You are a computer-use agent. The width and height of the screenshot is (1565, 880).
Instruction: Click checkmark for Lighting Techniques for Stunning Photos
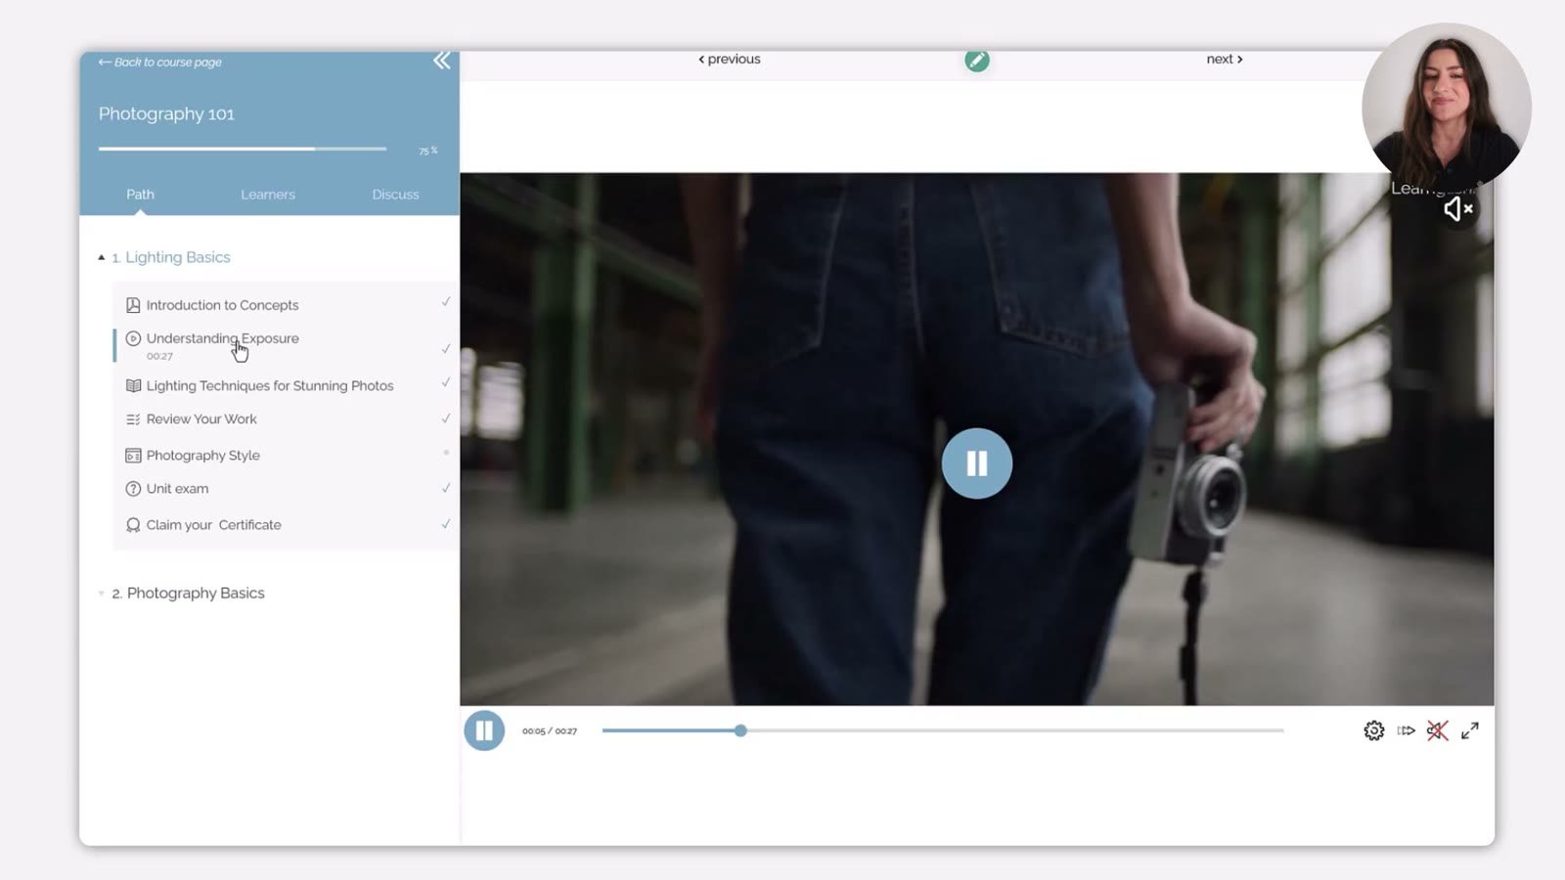[446, 382]
